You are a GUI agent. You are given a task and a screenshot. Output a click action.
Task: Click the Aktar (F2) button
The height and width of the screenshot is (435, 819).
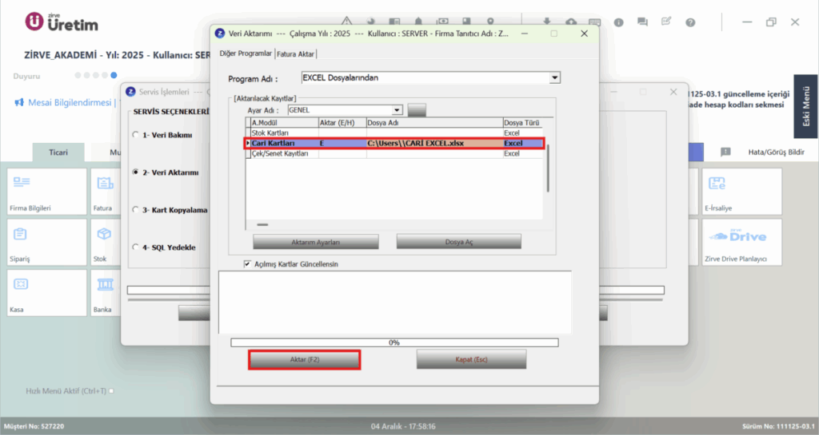305,359
